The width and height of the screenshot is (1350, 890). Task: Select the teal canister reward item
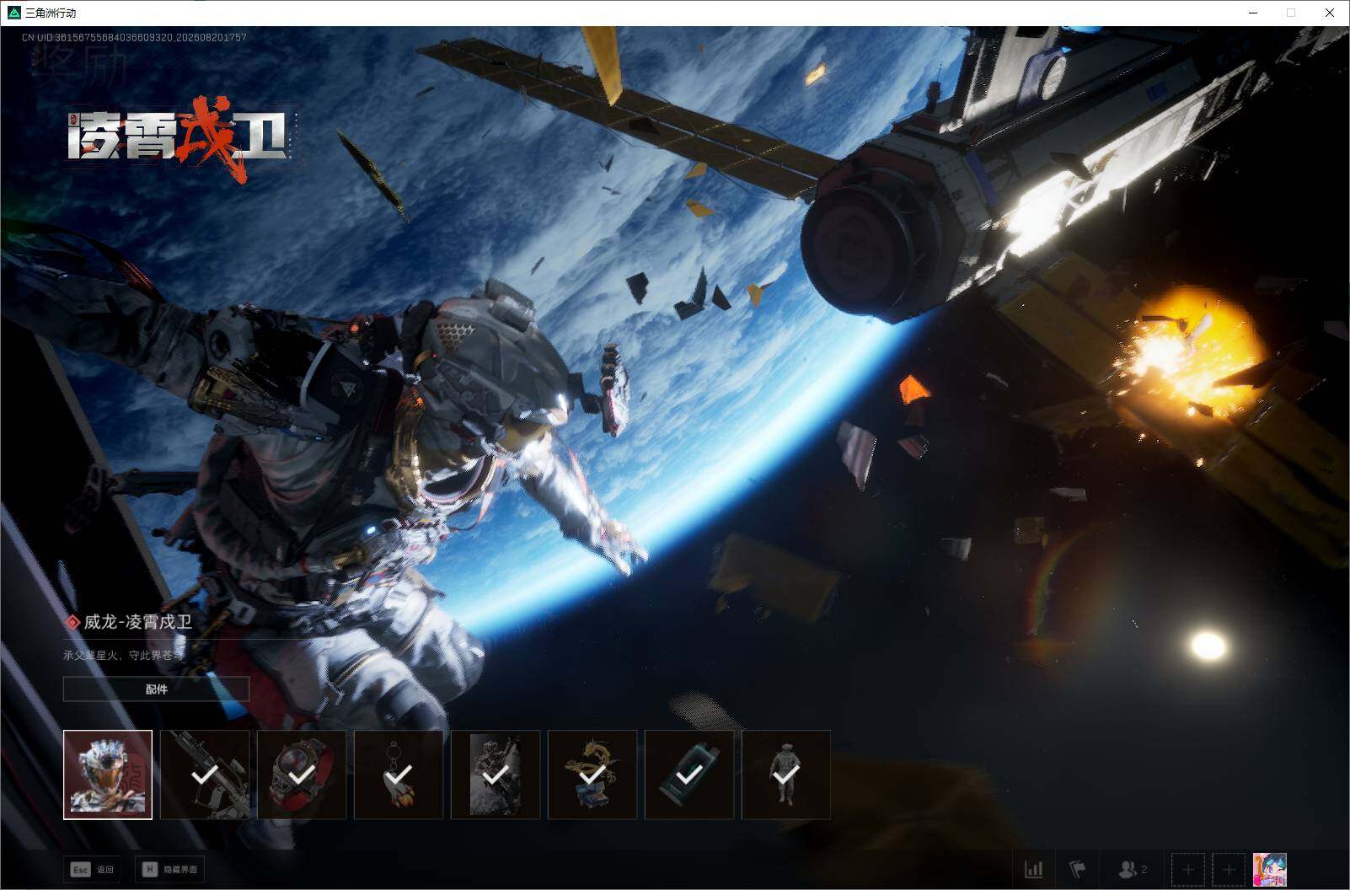[689, 775]
